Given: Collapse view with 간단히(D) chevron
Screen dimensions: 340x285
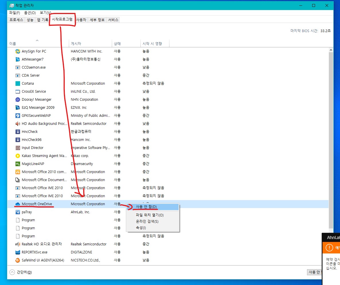Looking at the screenshot, I should (x=12, y=272).
